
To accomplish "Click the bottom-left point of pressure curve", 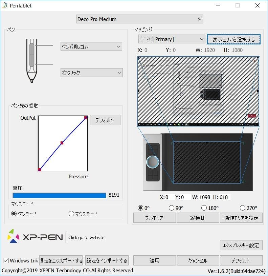I will 39,170.
